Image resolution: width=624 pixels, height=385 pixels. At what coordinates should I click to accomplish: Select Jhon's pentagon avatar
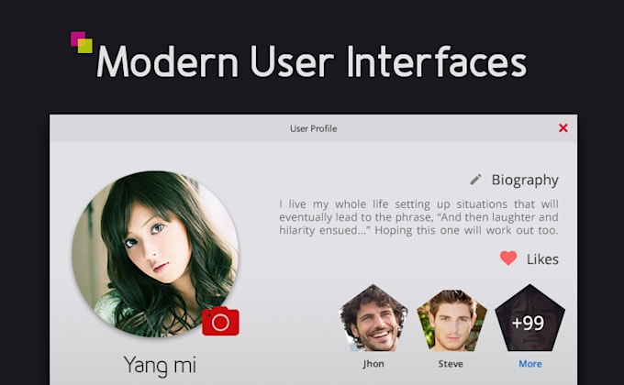(x=373, y=319)
